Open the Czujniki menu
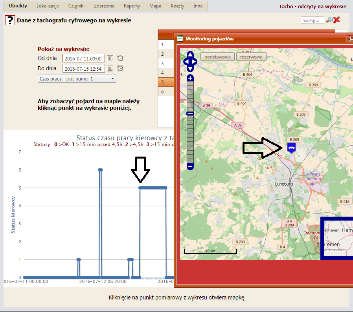This screenshot has height=312, width=353. coord(76,6)
